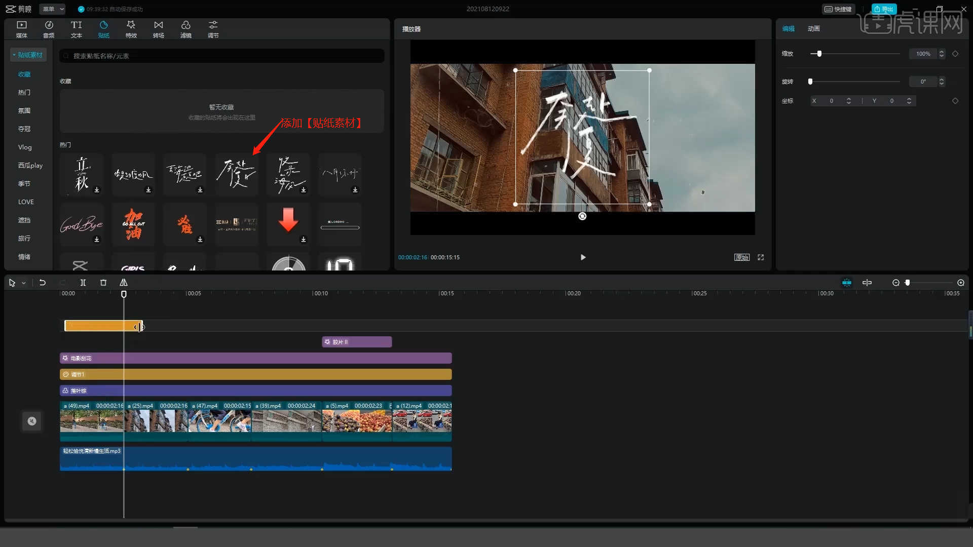
Task: Toggle the timeline snapping magnet icon
Action: (847, 283)
